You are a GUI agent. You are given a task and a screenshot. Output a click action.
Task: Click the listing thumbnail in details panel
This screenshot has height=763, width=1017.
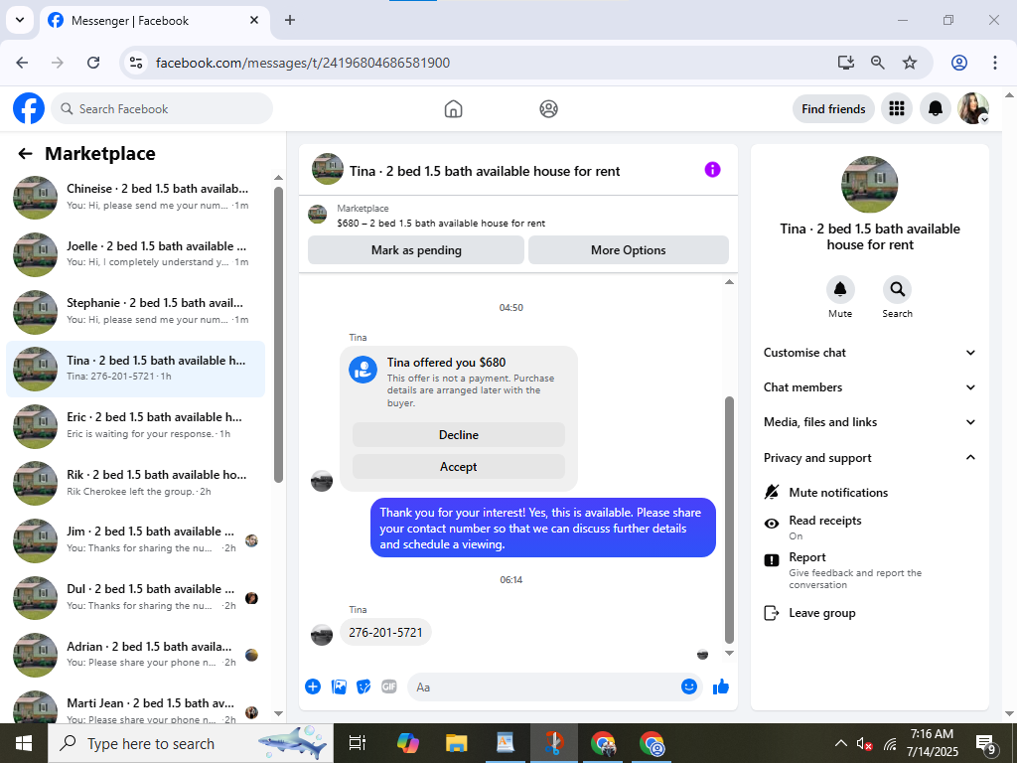pos(870,184)
